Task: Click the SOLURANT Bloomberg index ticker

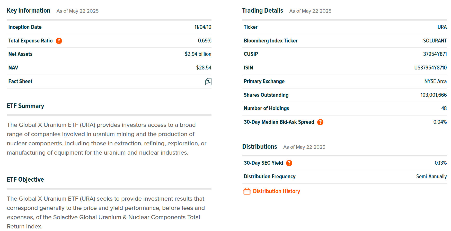Action: coord(435,41)
